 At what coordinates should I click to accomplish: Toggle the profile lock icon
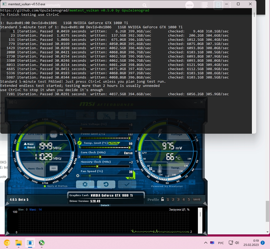pyautogui.click(x=162, y=199)
